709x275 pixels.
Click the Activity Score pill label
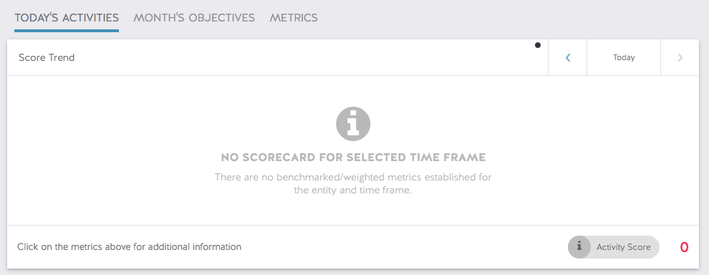coord(623,247)
